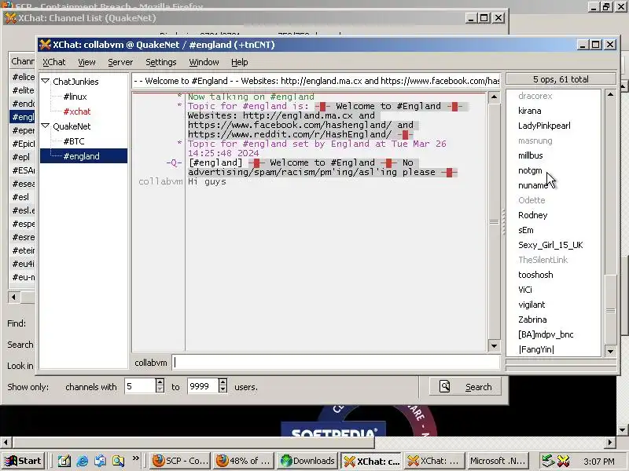Click the QuakeNet network label
The image size is (629, 471).
coord(72,126)
